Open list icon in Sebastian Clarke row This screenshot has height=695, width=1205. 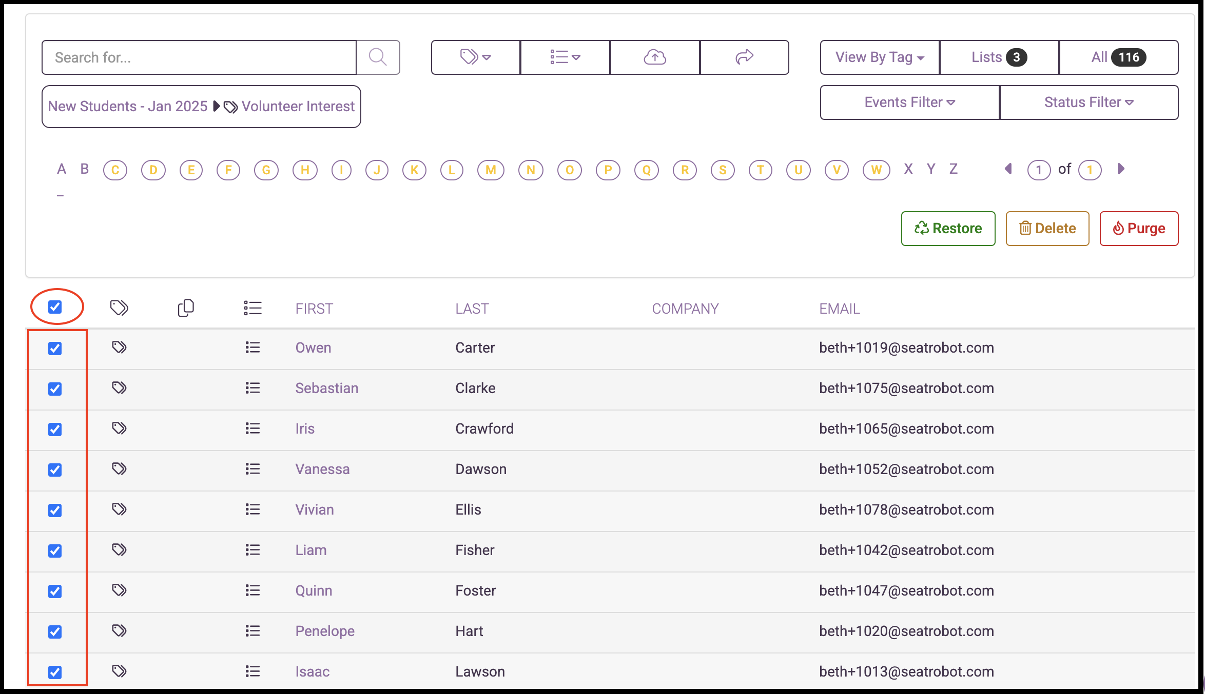252,388
